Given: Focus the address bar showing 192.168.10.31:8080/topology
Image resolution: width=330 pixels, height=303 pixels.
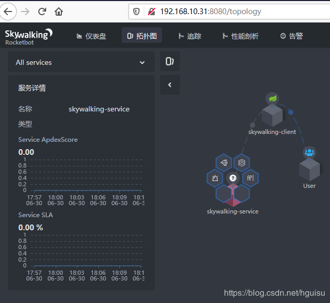Looking at the screenshot, I should pos(229,12).
